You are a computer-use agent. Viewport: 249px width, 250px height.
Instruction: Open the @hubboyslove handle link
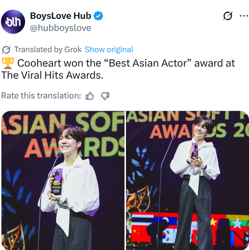[x=60, y=28]
